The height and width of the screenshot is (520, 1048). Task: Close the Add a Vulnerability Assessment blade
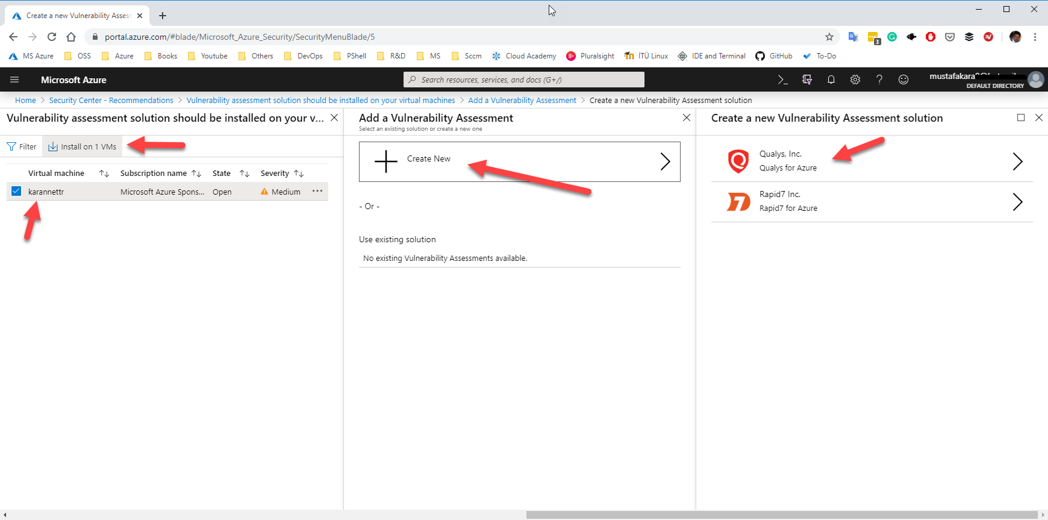pyautogui.click(x=687, y=117)
